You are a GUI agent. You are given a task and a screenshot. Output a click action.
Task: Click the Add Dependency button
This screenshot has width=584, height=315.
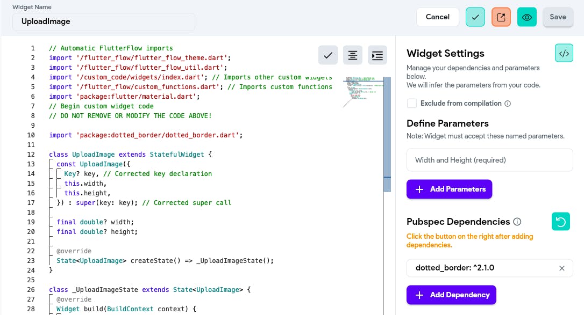click(x=451, y=295)
